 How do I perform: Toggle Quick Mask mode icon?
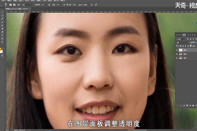coord(2,56)
